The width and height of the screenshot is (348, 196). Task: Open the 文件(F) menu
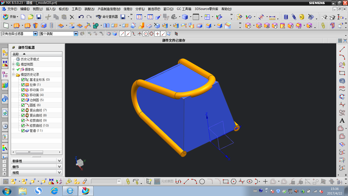coord(12,9)
